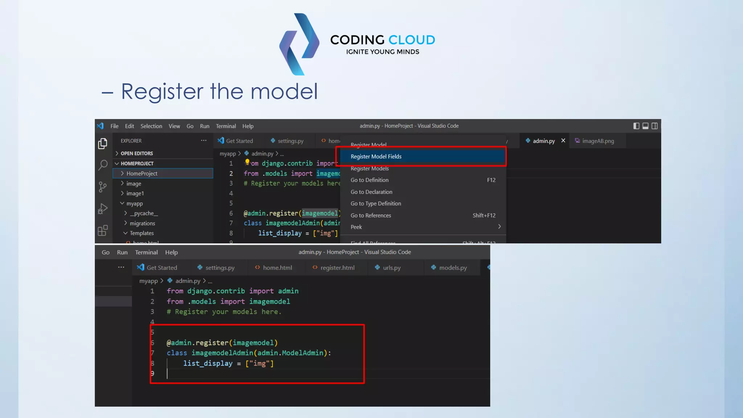
Task: Choose Go to Definition option
Action: click(x=369, y=180)
